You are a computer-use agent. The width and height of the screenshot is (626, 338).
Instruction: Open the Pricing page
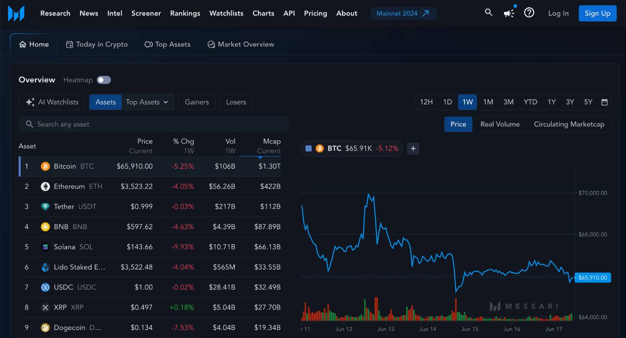[x=315, y=13]
